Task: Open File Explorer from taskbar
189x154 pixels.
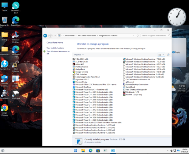Action: (83, 151)
